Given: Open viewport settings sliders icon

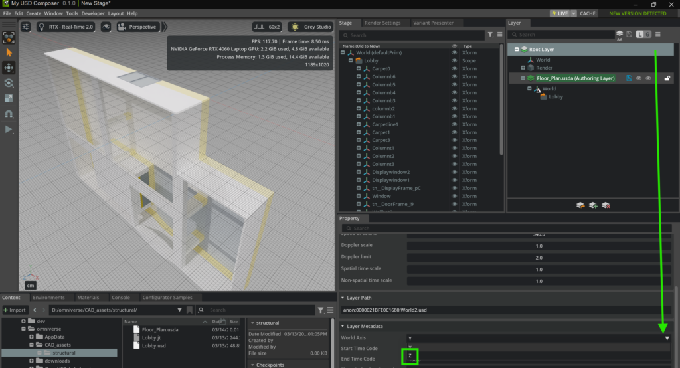Looking at the screenshot, I should [x=26, y=27].
